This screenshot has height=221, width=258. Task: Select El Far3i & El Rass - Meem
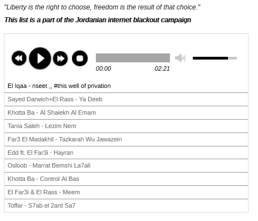(126, 192)
